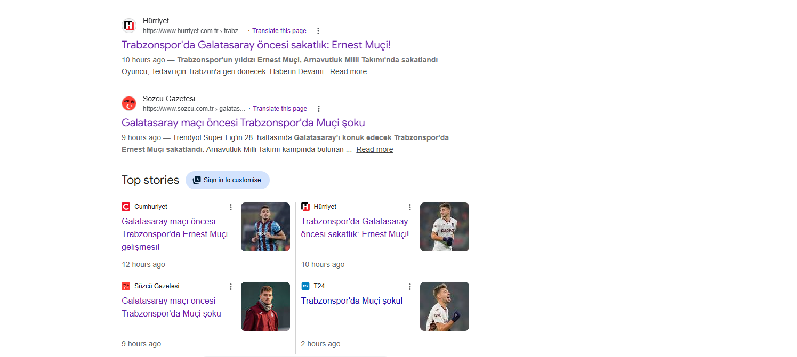Open more options for Sözcü Gazetesi top story

tap(231, 287)
